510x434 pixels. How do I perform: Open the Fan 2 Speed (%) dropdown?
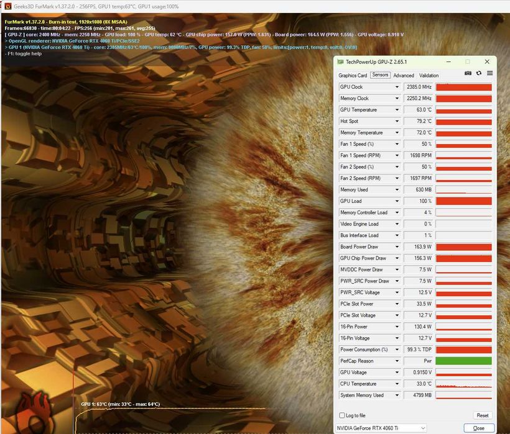(x=397, y=167)
